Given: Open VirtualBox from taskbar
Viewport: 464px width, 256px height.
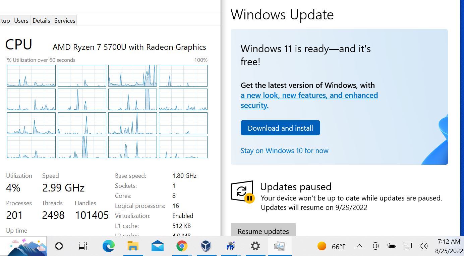Looking at the screenshot, I should click(206, 246).
